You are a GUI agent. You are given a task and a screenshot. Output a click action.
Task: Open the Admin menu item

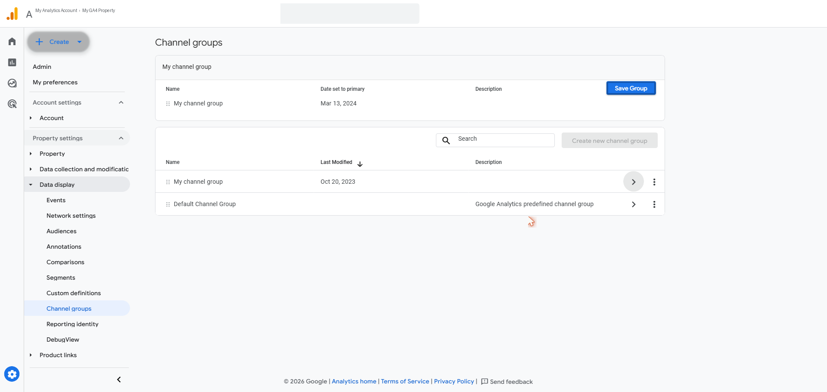point(42,67)
